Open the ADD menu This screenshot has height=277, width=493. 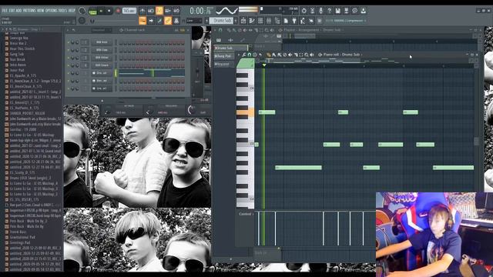[19, 10]
